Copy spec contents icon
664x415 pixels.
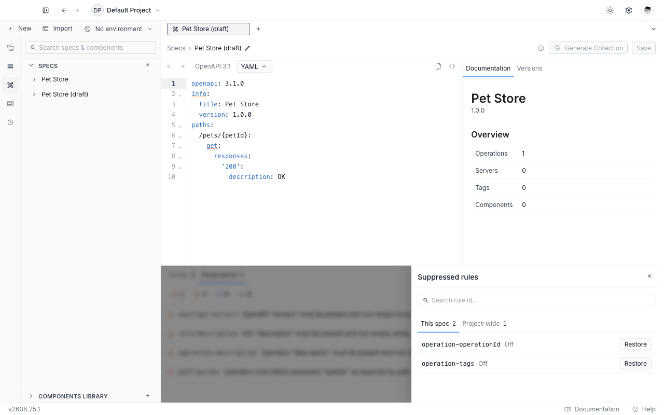tap(438, 66)
